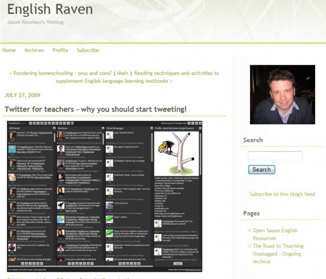Click the Jason Renshaw's Weblog subtitle
326x279 pixels.
coord(35,22)
